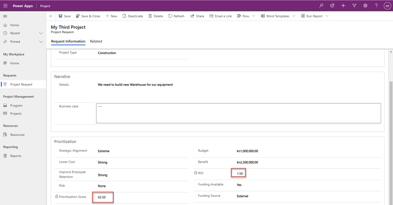Viewport: 393px width, 205px height.
Task: Open the NT user account avatar
Action: pos(386,6)
